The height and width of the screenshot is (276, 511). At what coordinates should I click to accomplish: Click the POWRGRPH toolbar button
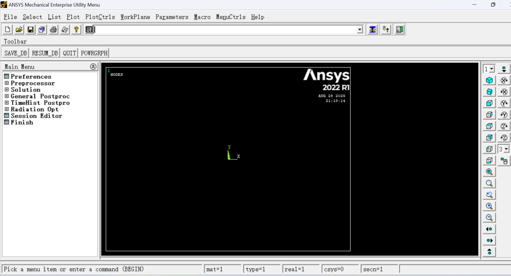(94, 53)
